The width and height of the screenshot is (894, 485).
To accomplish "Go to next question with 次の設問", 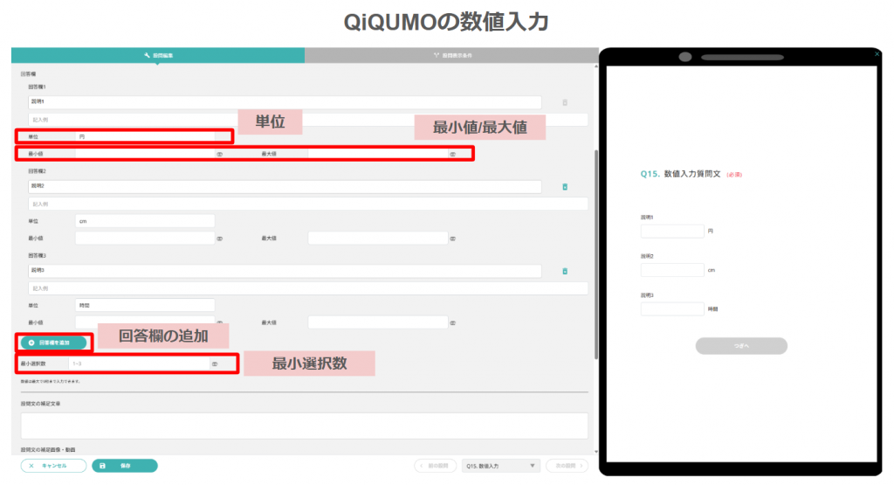I will [567, 466].
